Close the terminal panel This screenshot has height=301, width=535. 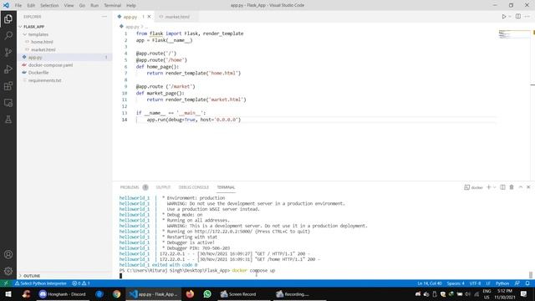point(528,187)
